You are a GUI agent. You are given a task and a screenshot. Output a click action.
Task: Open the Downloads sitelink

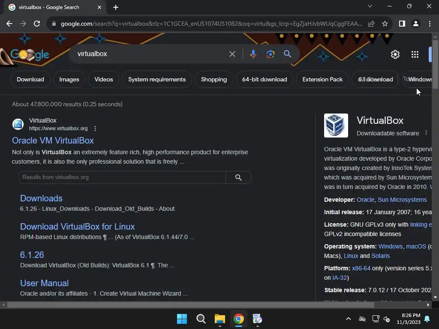41,198
